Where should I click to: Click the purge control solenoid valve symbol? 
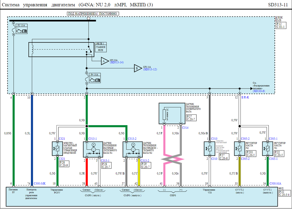tap(57, 149)
